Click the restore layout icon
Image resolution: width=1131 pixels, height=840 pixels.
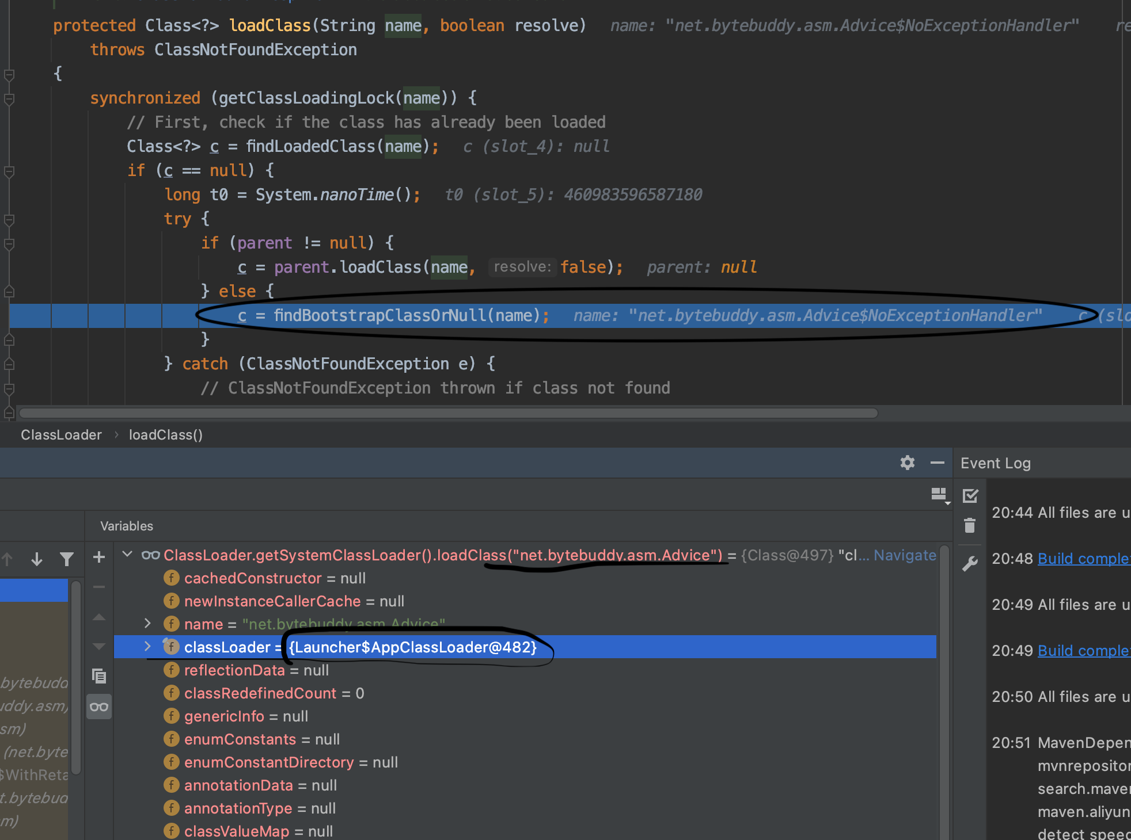(x=939, y=495)
